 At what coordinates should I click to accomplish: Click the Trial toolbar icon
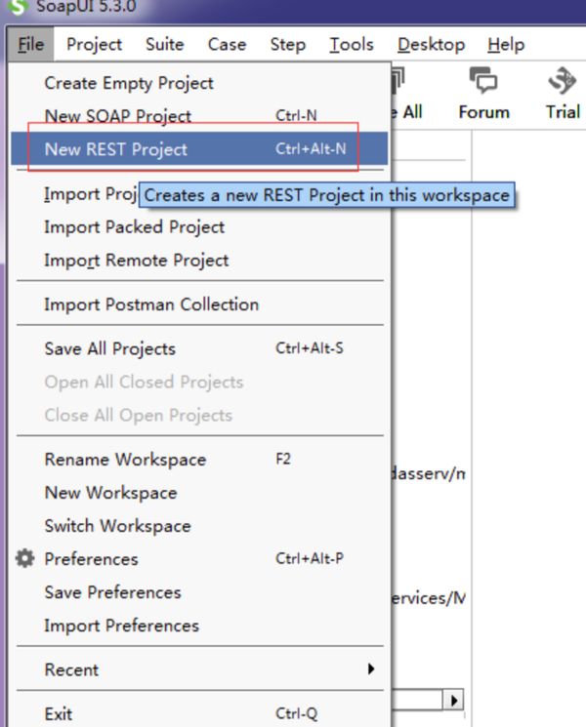562,80
